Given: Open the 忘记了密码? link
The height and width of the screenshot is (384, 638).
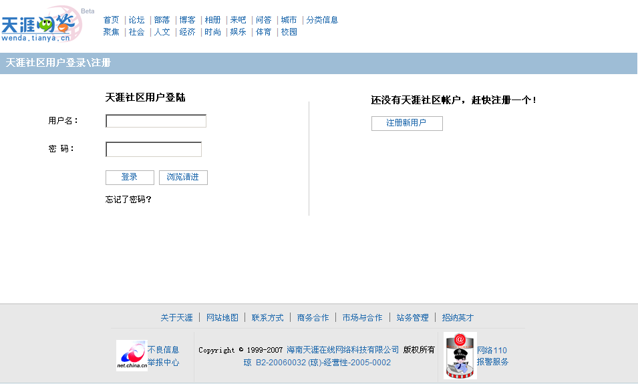Looking at the screenshot, I should click(x=128, y=199).
